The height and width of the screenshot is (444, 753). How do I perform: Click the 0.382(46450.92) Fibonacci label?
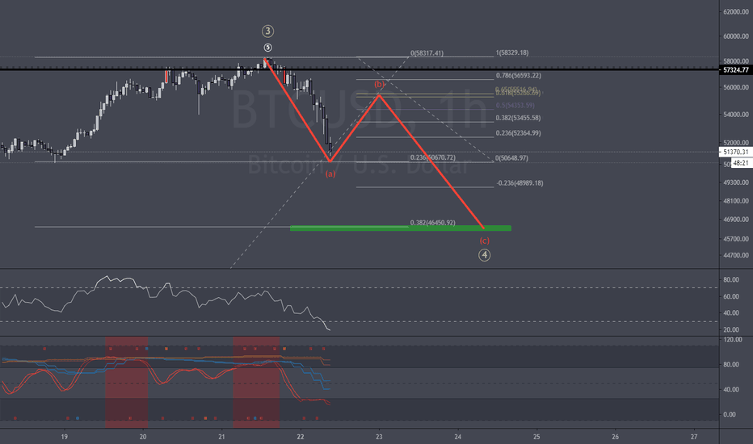(433, 223)
